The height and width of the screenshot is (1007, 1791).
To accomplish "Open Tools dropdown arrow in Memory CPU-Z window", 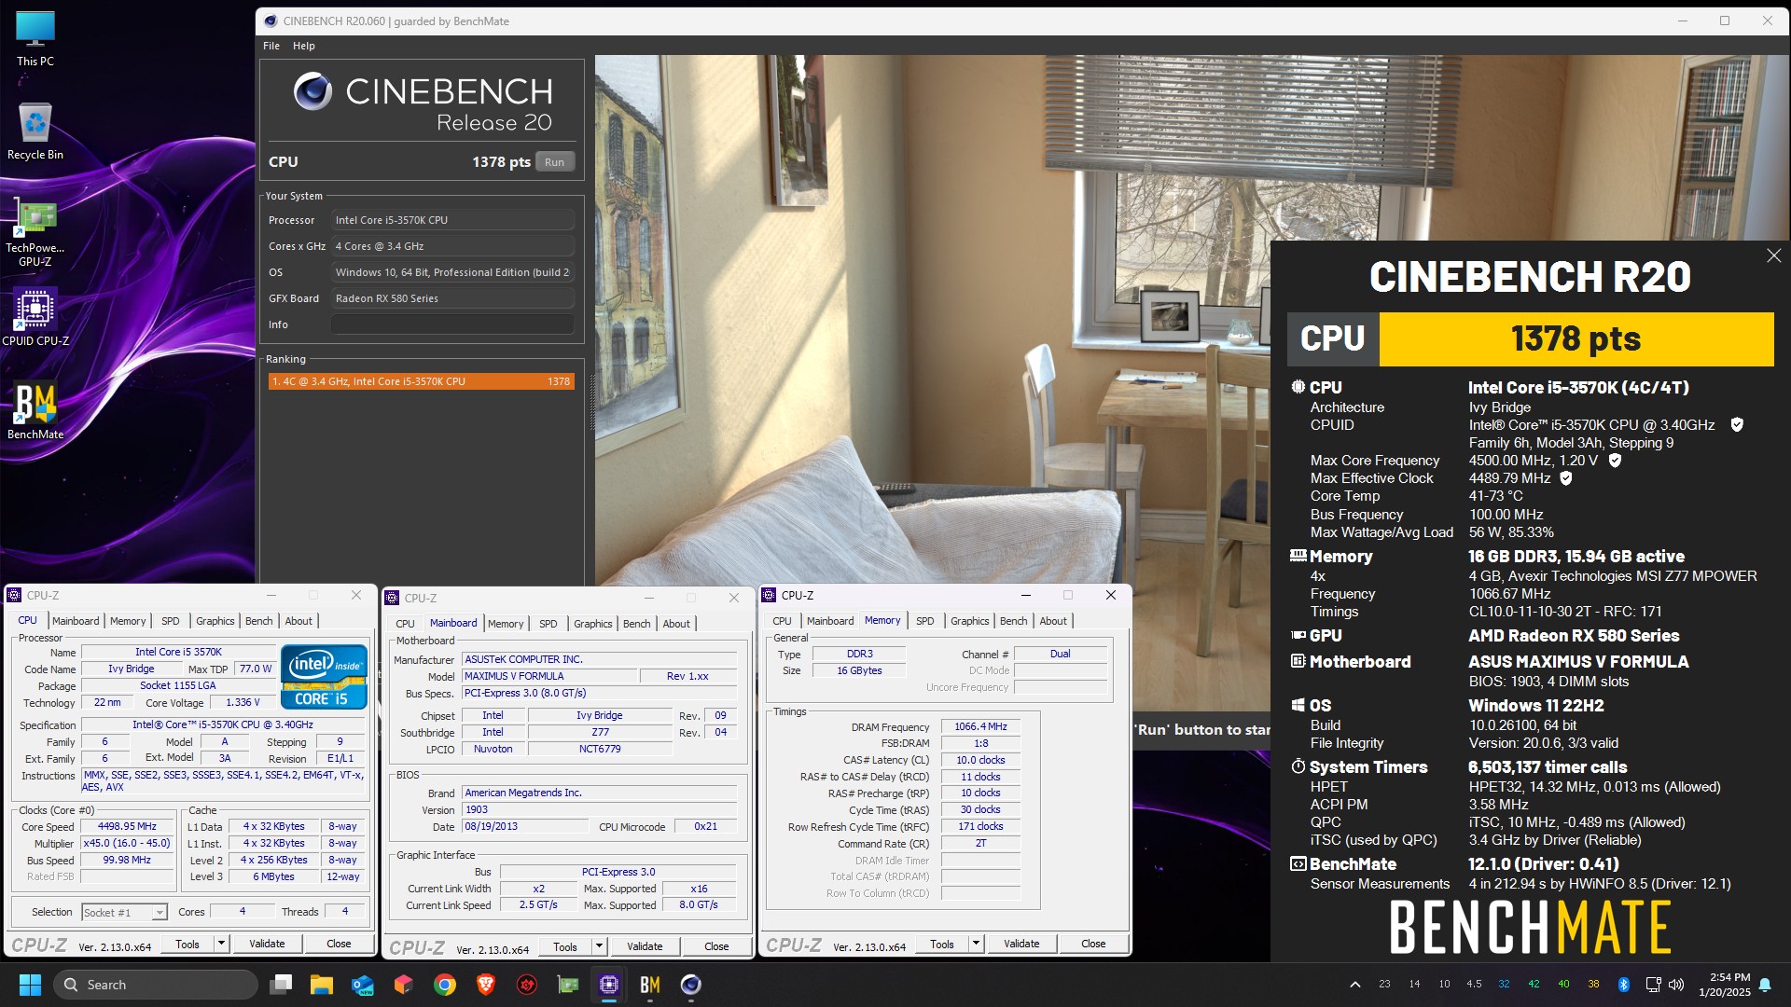I will [976, 944].
